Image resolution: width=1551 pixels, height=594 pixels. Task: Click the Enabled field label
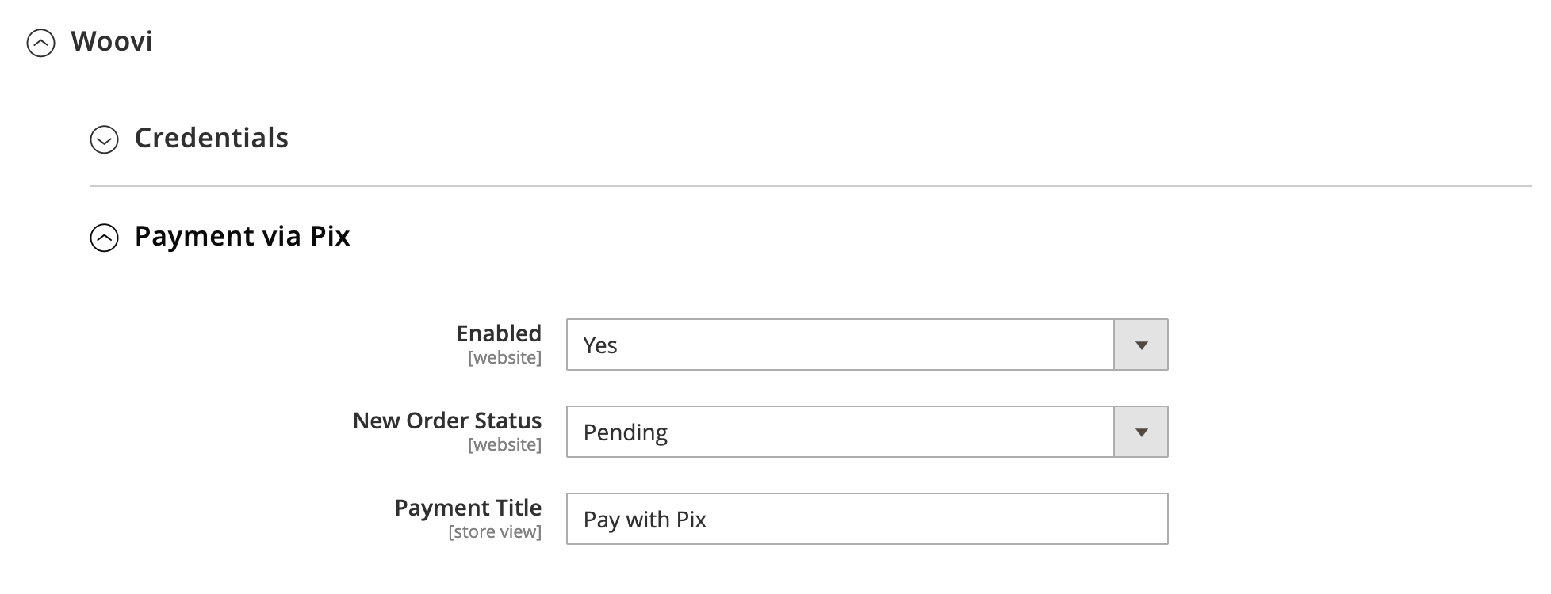pos(498,333)
